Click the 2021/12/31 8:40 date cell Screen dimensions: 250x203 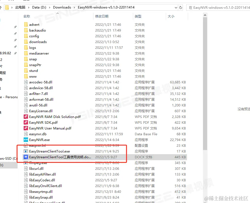108,192
